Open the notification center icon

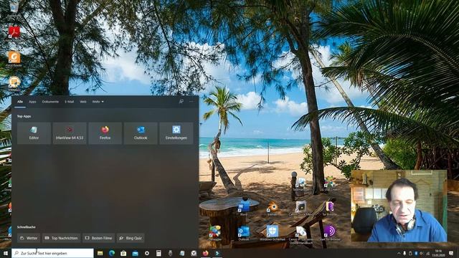coord(451,253)
